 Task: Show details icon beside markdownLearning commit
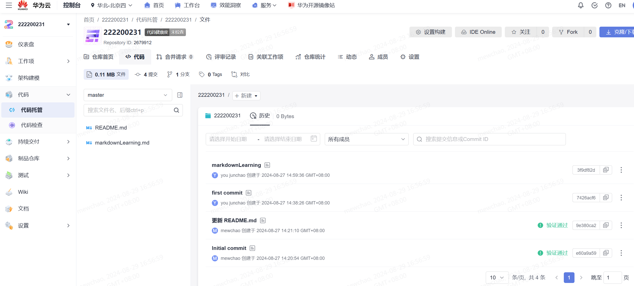pos(267,165)
